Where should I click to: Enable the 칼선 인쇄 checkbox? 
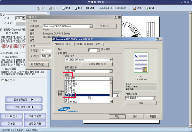3,80
